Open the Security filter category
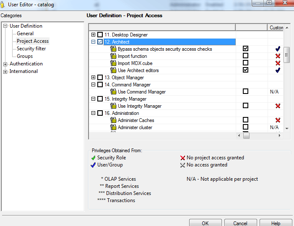 (x=31, y=49)
